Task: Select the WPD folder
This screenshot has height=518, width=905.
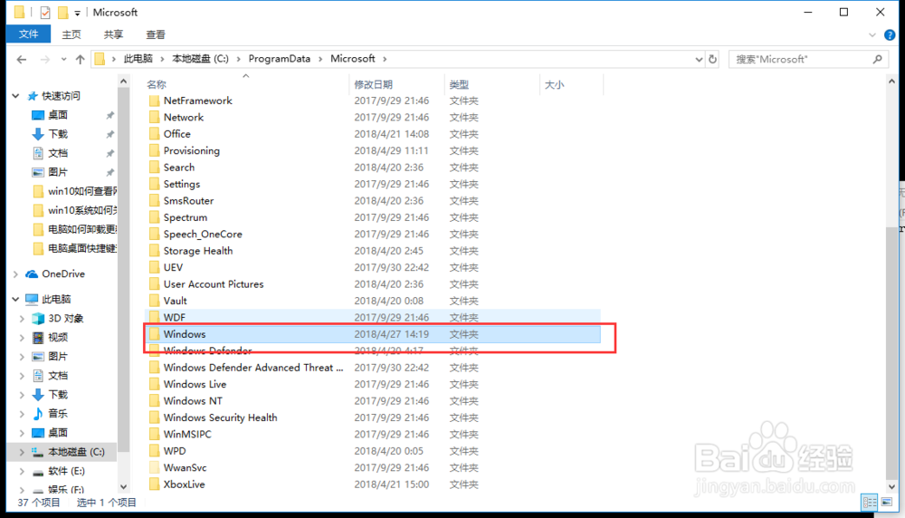Action: click(x=175, y=451)
